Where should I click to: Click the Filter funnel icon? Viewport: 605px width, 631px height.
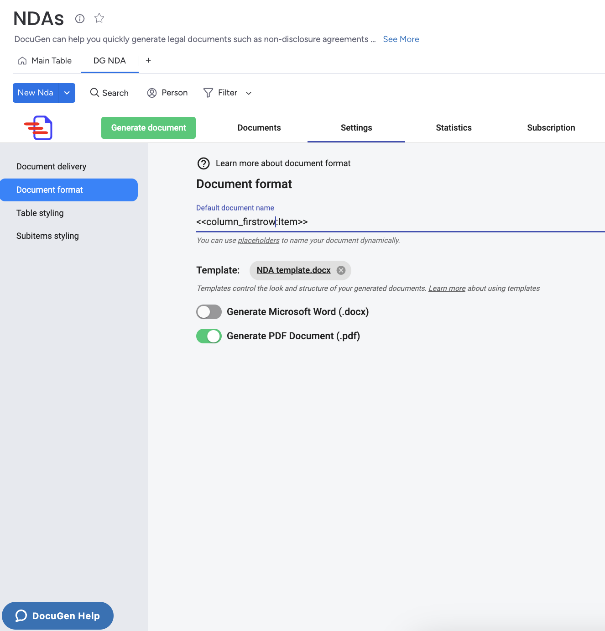point(208,93)
